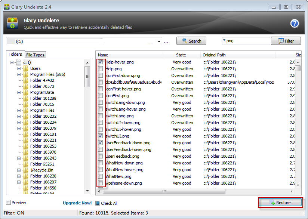Sort list by the State column header
This screenshot has height=219, width=308.
pos(181,55)
